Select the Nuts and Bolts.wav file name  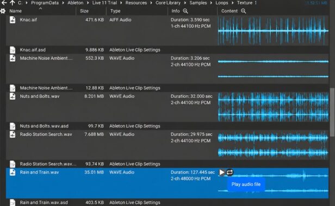pos(40,96)
